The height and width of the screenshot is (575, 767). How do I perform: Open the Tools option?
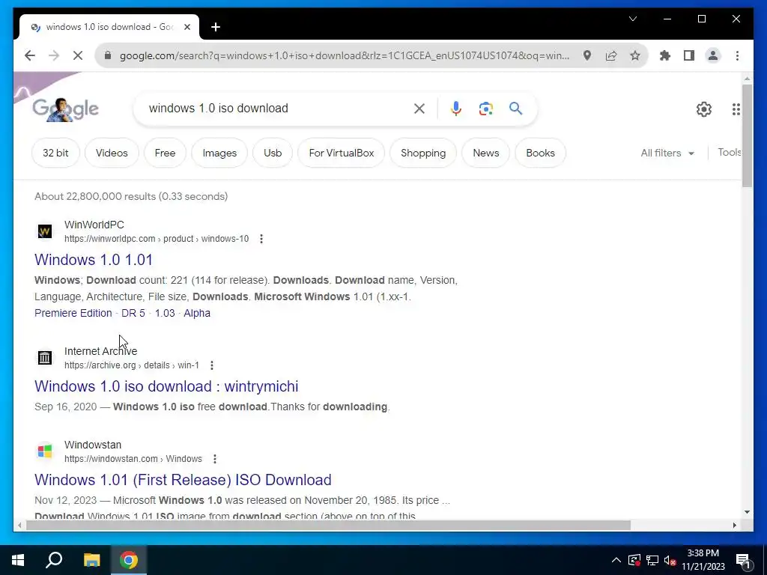(x=730, y=152)
